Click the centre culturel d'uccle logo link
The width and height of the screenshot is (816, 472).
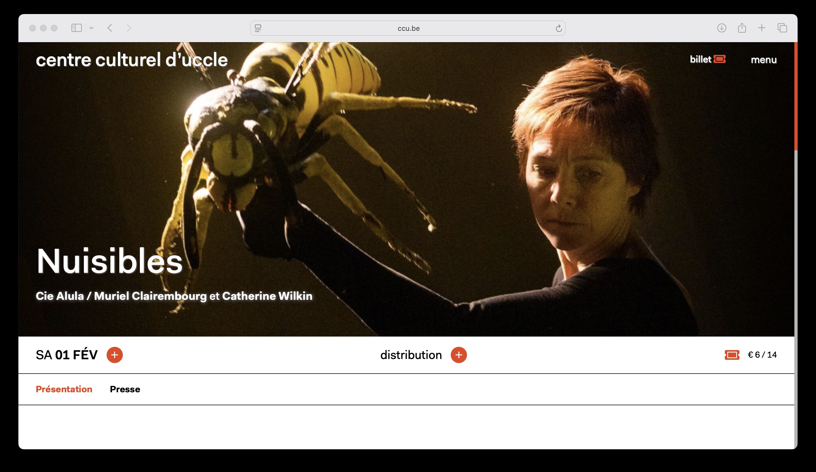131,60
